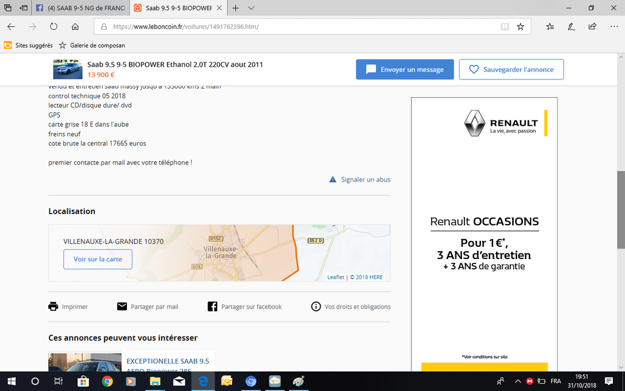Screen dimensions: 625x391
Task: Close the Saab 9.5 BIOPOWER tab
Action: pos(219,8)
